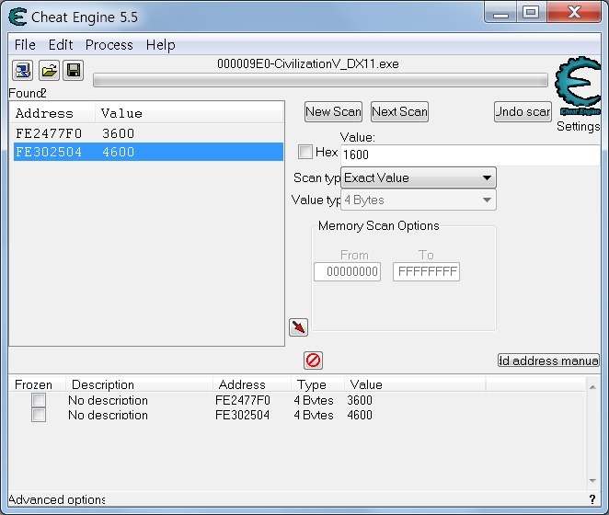Click value 3600 in the address table
Viewport: 609px width, 515px height.
coord(360,400)
